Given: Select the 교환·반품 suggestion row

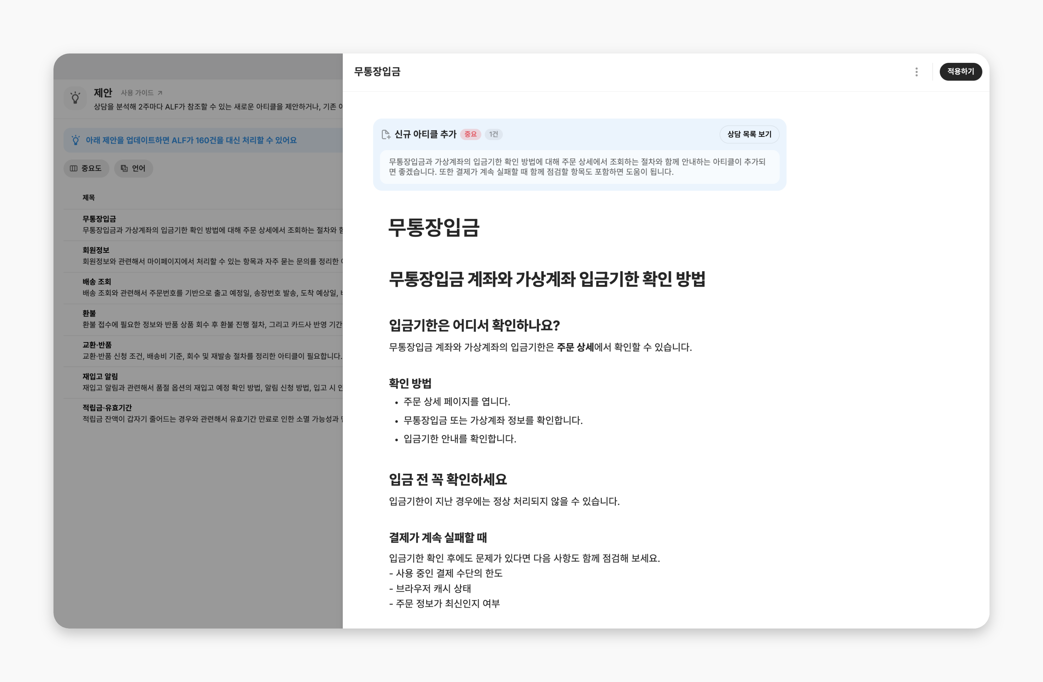Looking at the screenshot, I should (x=203, y=351).
